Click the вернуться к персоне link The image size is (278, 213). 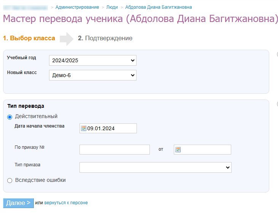click(66, 203)
